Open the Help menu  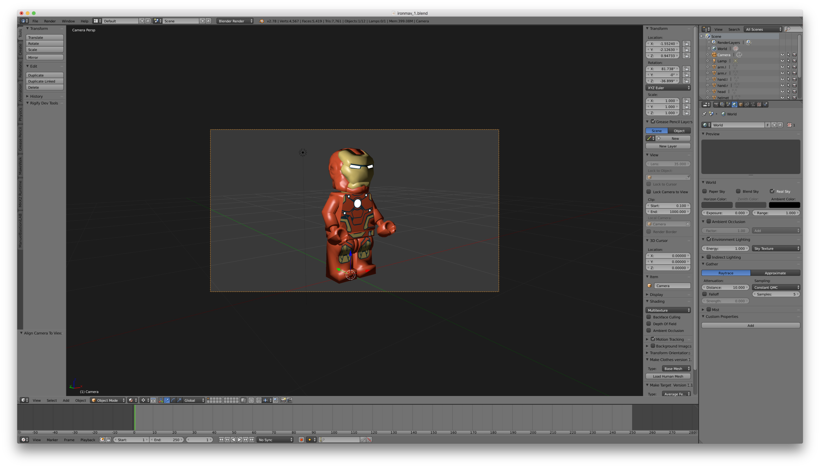click(84, 21)
